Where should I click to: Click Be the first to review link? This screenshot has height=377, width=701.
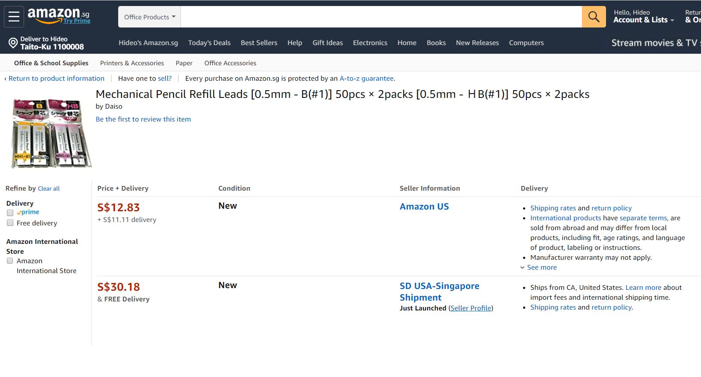(x=143, y=119)
